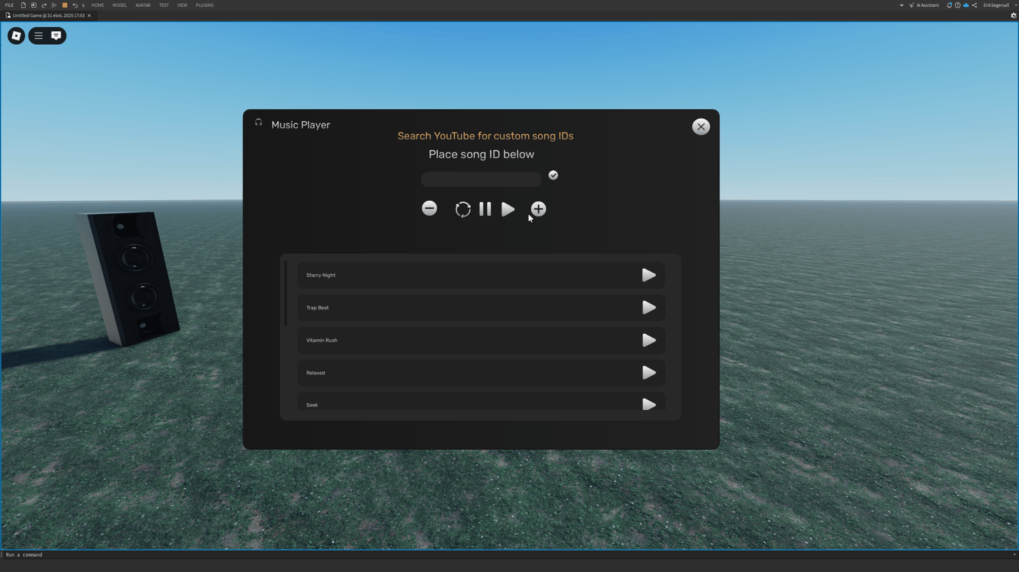Open the notifications bell
Image resolution: width=1019 pixels, height=572 pixels.
[x=949, y=5]
